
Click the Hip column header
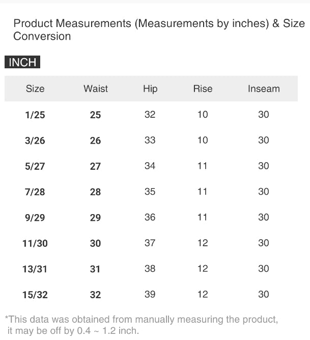pyautogui.click(x=150, y=89)
